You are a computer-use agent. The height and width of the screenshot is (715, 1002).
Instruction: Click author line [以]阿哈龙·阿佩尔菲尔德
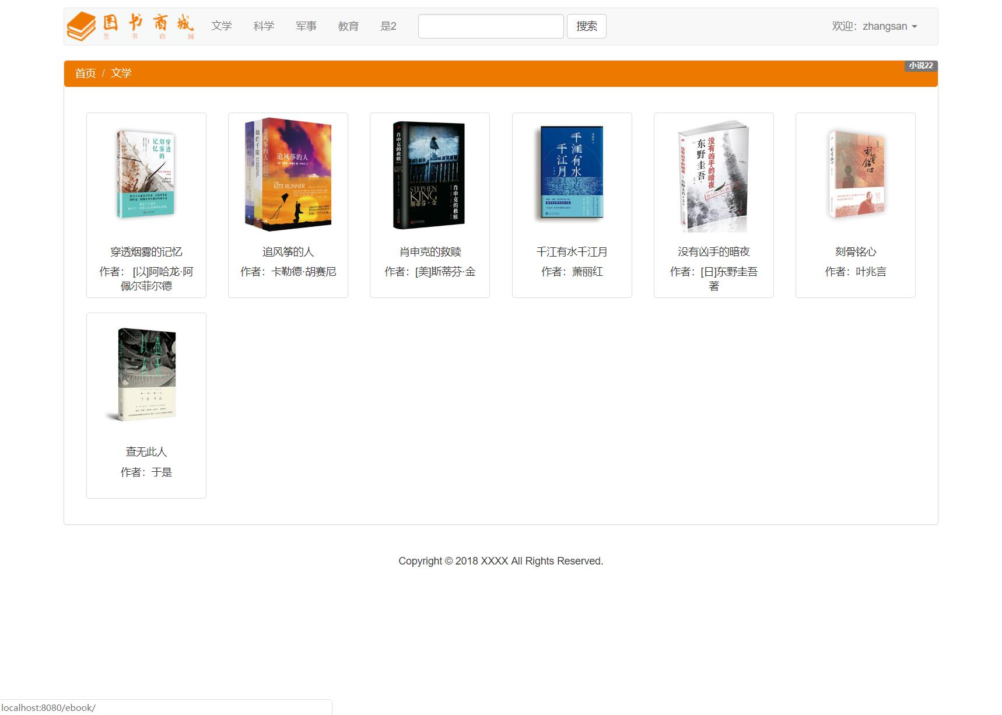coord(146,279)
